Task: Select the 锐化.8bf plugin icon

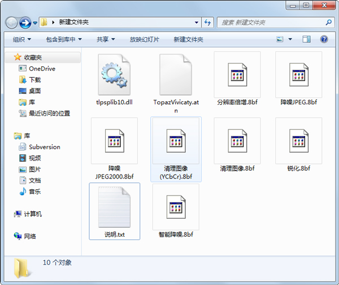Action: [298, 141]
